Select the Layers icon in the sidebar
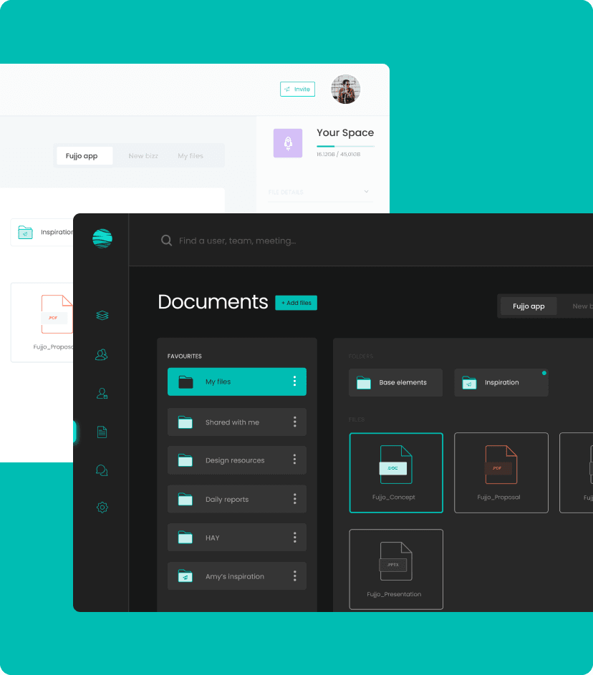The image size is (593, 675). coord(102,315)
